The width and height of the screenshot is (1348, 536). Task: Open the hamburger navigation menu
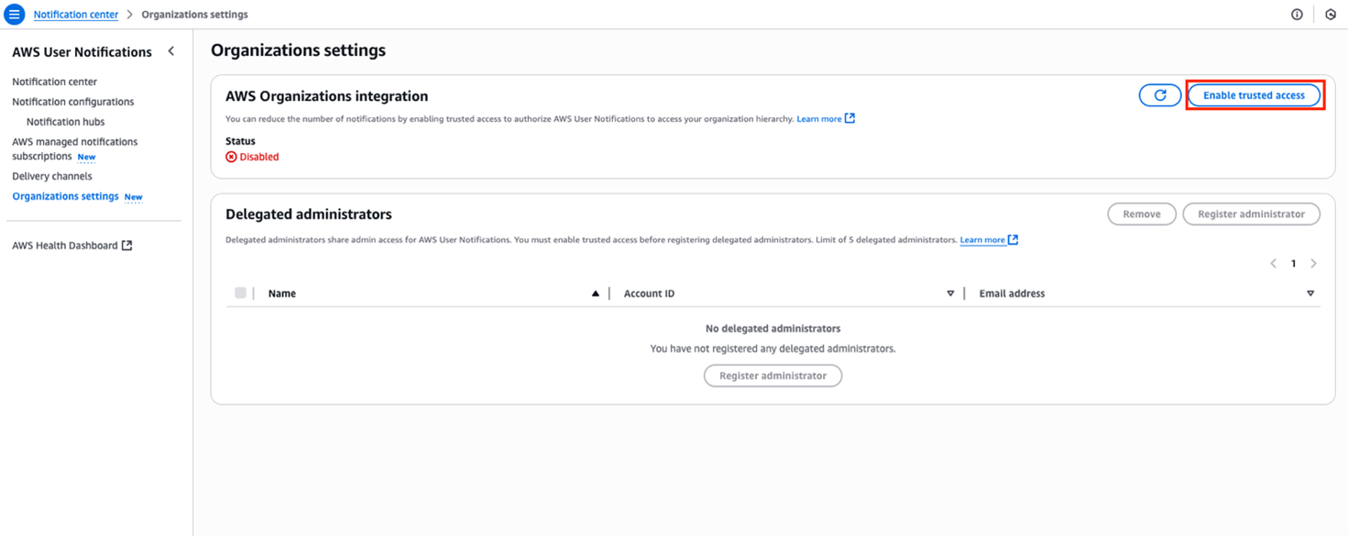pyautogui.click(x=15, y=15)
